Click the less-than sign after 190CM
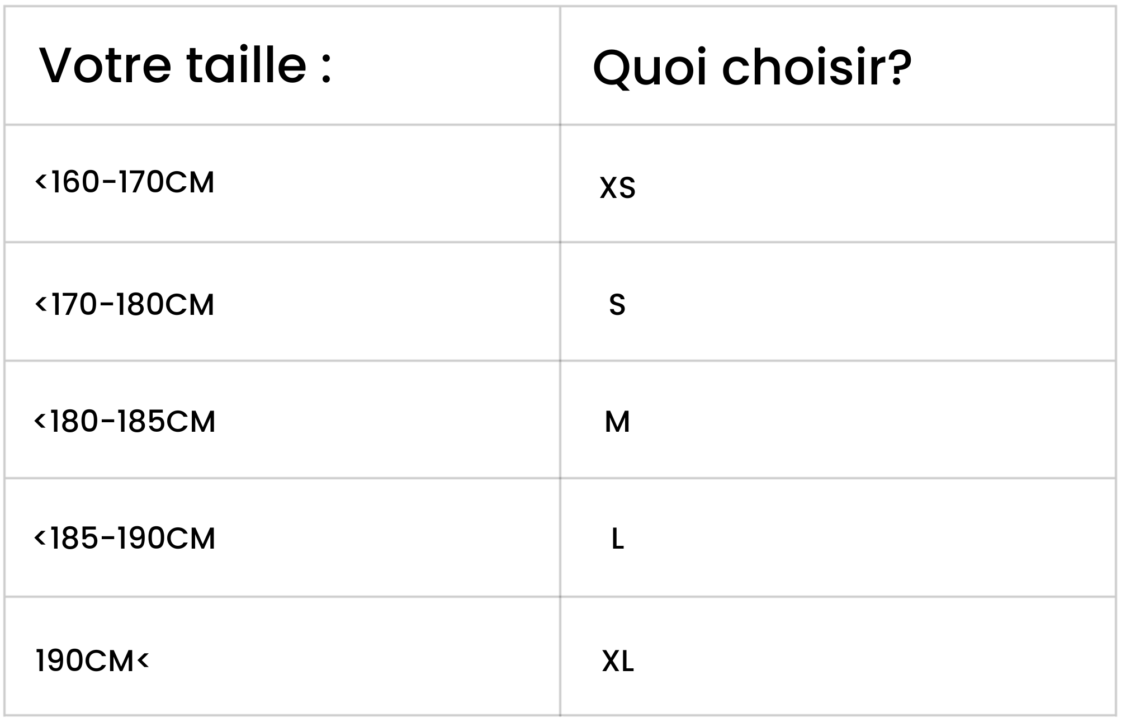The image size is (1121, 722). point(143,660)
